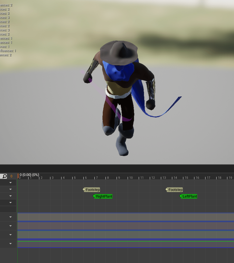Click the RightPlant green diamond marker
The width and height of the screenshot is (234, 263).
point(94,196)
